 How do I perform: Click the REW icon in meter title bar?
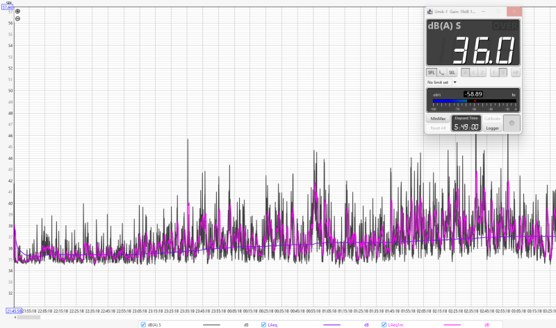[x=430, y=11]
